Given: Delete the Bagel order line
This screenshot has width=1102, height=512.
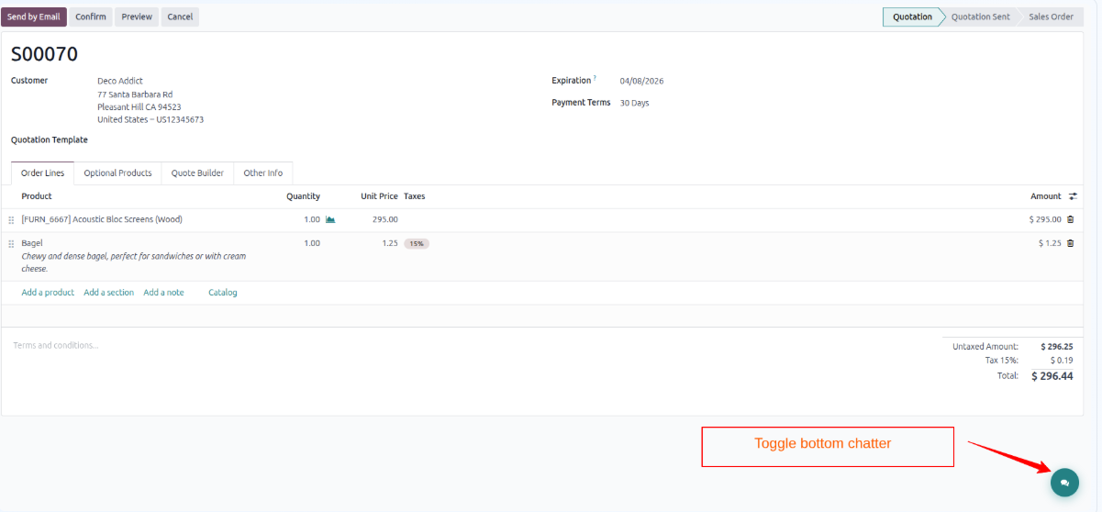Looking at the screenshot, I should (1070, 243).
